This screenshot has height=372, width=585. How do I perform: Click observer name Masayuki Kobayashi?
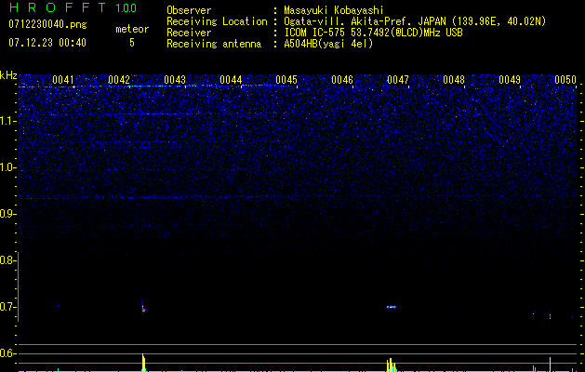tap(334, 10)
